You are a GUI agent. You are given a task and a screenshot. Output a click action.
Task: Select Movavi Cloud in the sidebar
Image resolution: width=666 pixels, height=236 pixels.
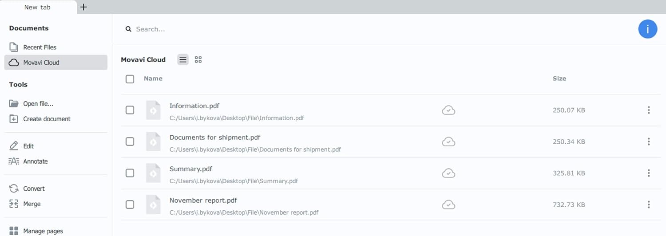click(x=55, y=63)
